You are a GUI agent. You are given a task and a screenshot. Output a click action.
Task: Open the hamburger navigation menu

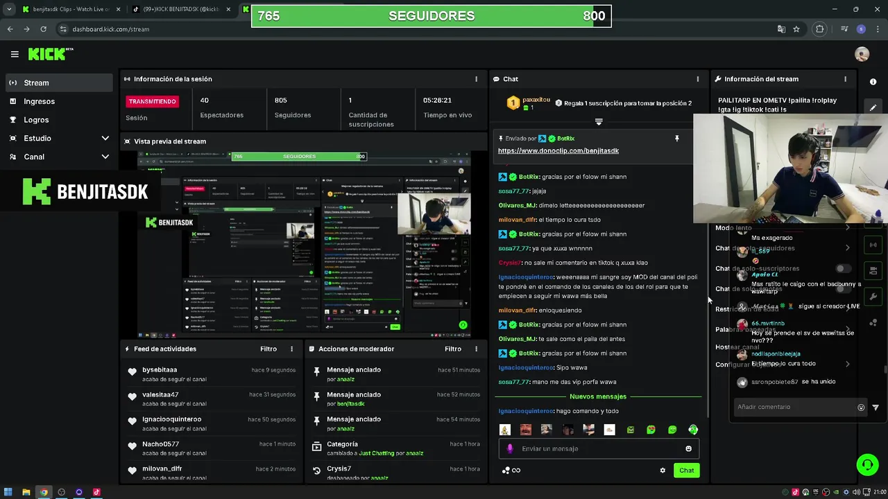pyautogui.click(x=15, y=54)
